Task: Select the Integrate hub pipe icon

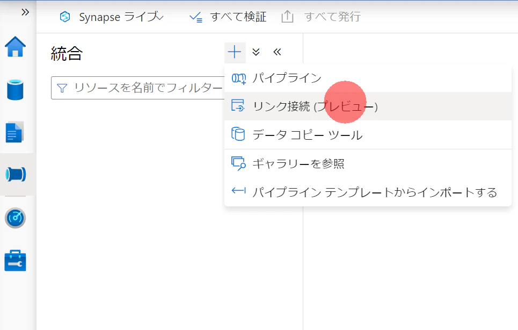Action: pyautogui.click(x=16, y=174)
